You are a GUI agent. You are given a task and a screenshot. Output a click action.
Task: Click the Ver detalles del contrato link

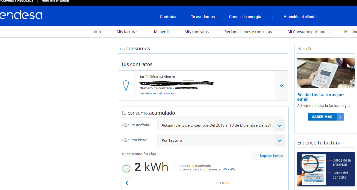(x=157, y=93)
